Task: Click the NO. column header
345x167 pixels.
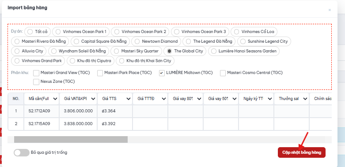Action: 16,99
